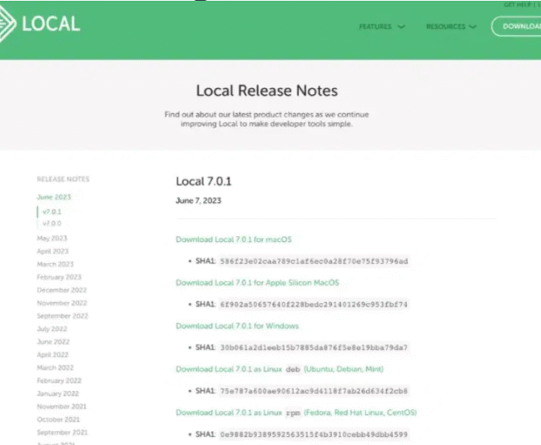Download Local 7.0.1 for macOS
The height and width of the screenshot is (445, 541).
(x=234, y=240)
